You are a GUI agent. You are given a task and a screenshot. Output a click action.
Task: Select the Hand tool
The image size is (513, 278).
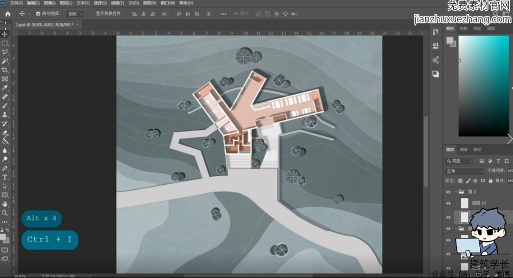tap(5, 204)
